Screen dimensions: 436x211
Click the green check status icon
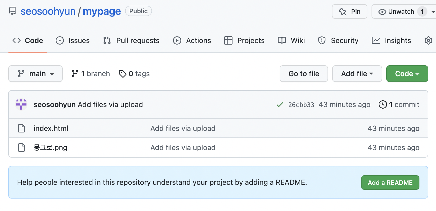coord(280,105)
